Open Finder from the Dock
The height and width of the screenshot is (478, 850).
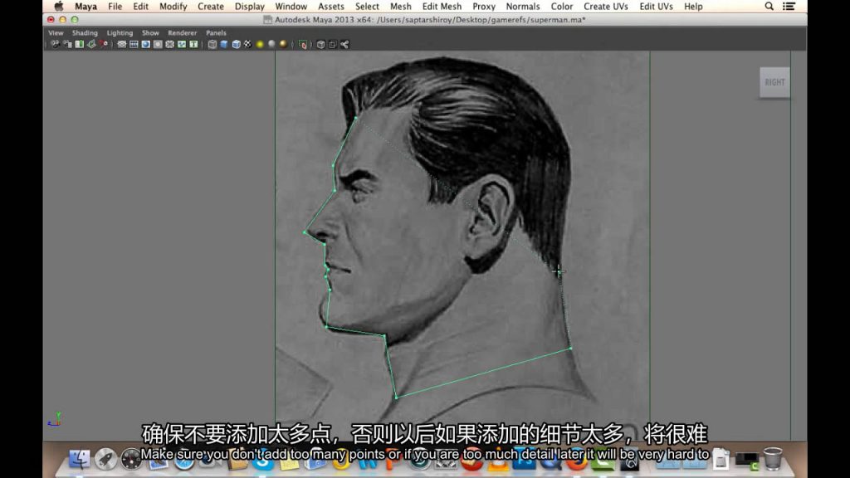pyautogui.click(x=79, y=458)
